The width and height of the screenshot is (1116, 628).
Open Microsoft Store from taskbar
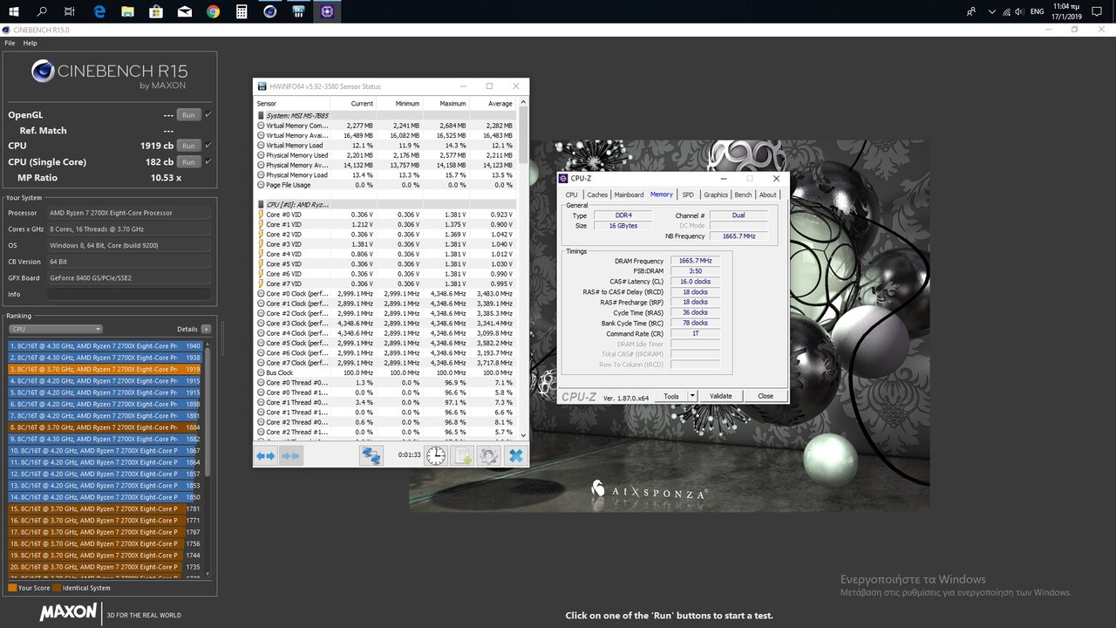pyautogui.click(x=156, y=11)
